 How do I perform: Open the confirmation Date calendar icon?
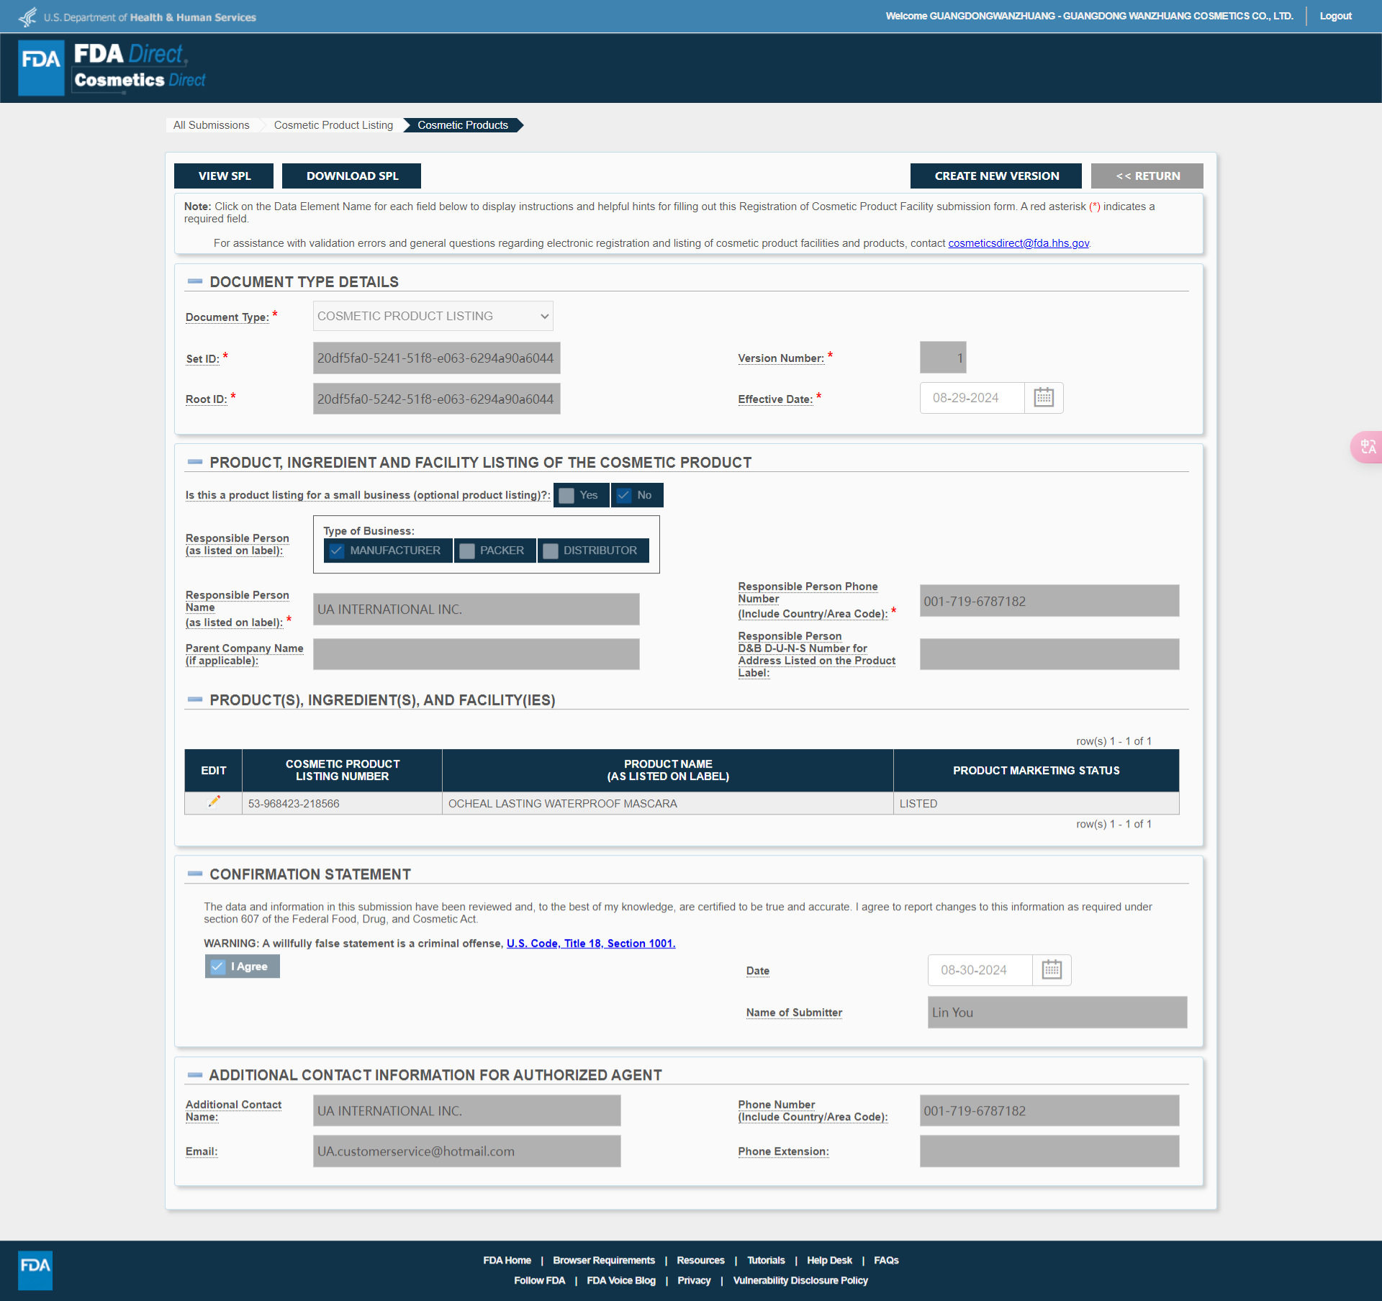coord(1051,970)
